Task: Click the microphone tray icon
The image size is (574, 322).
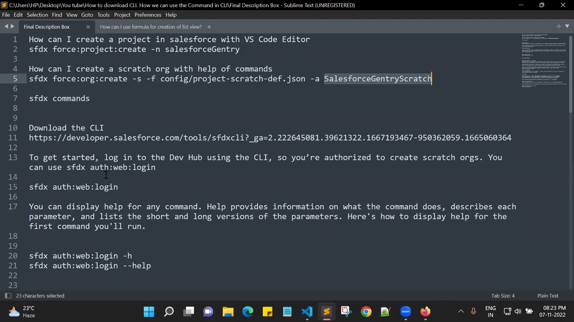Action: pyautogui.click(x=474, y=311)
